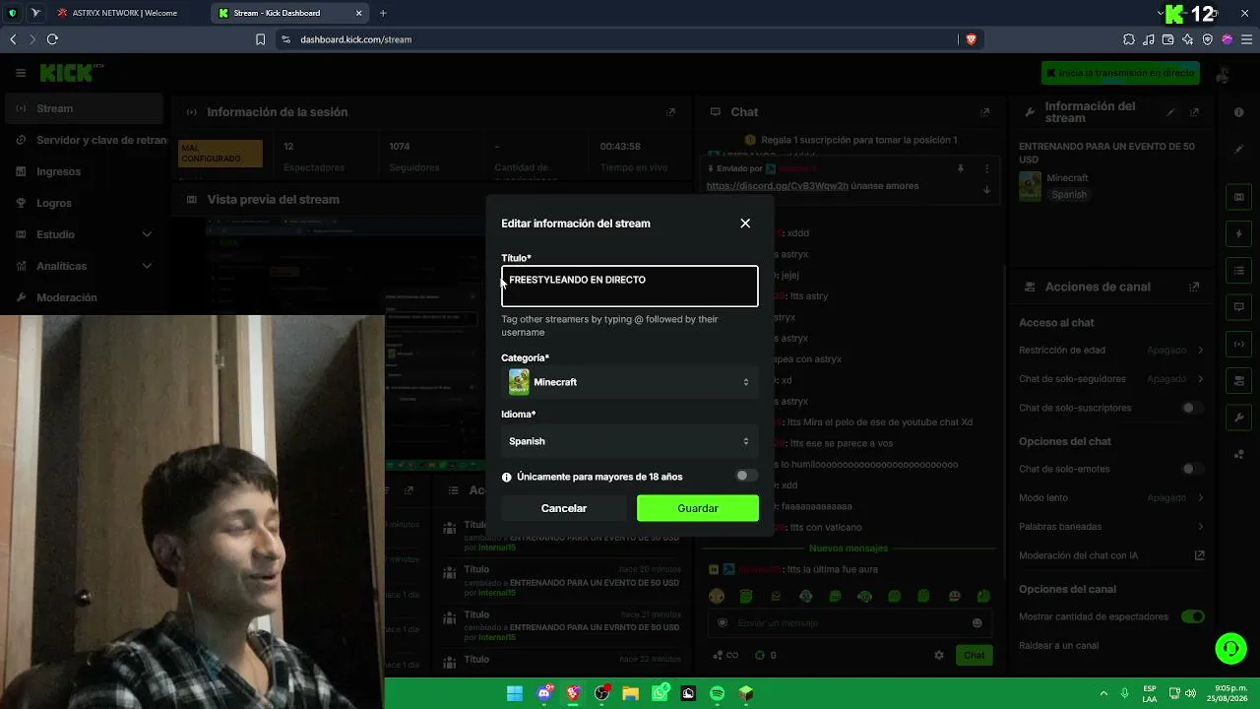Screen dimensions: 1260x709
Task: Open Moderación in the sidebar
Action: click(85, 297)
